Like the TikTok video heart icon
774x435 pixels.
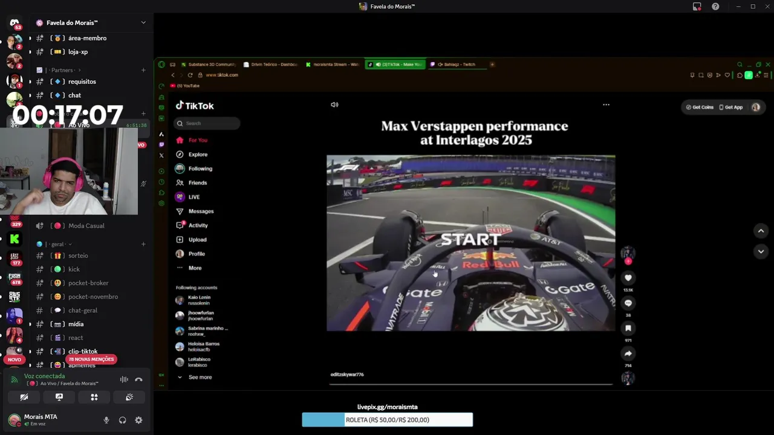(628, 278)
